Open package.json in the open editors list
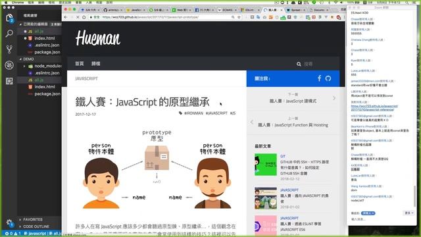This screenshot has width=421, height=237. tap(40, 52)
